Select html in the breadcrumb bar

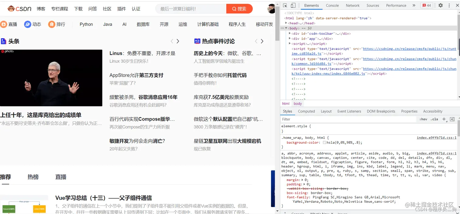point(286,103)
